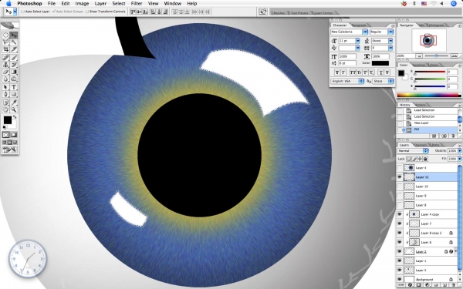Viewport: 463px width, 289px height.
Task: Select the Eraser tool
Action: point(5,72)
